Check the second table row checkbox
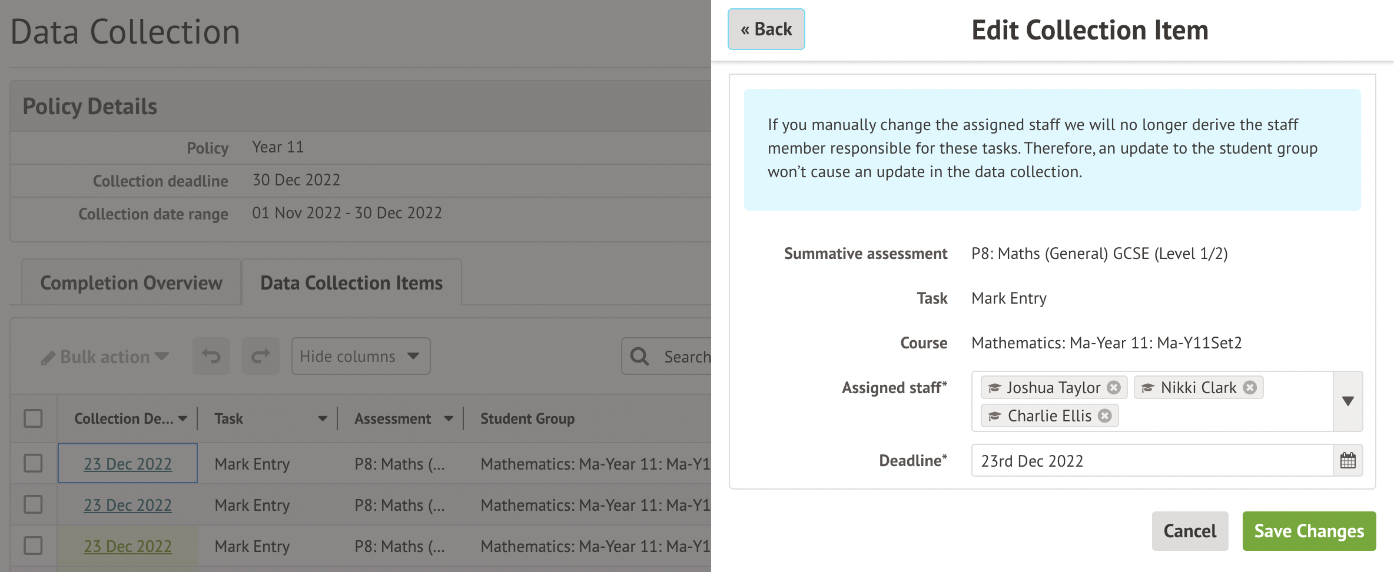Image resolution: width=1394 pixels, height=572 pixels. [x=33, y=504]
